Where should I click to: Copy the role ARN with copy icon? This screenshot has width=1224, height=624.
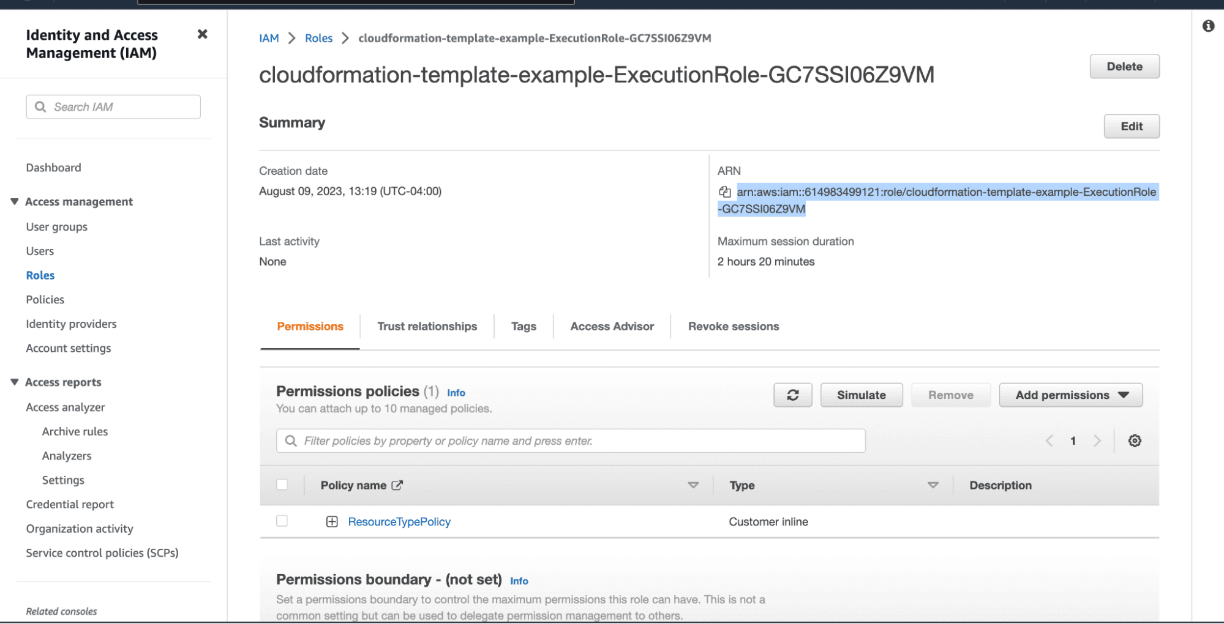[x=724, y=192]
